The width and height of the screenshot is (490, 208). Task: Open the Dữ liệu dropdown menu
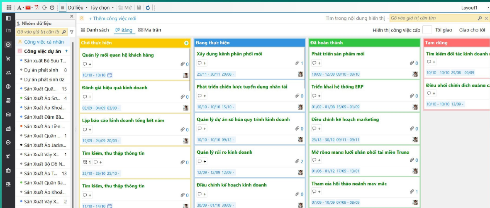tap(78, 7)
